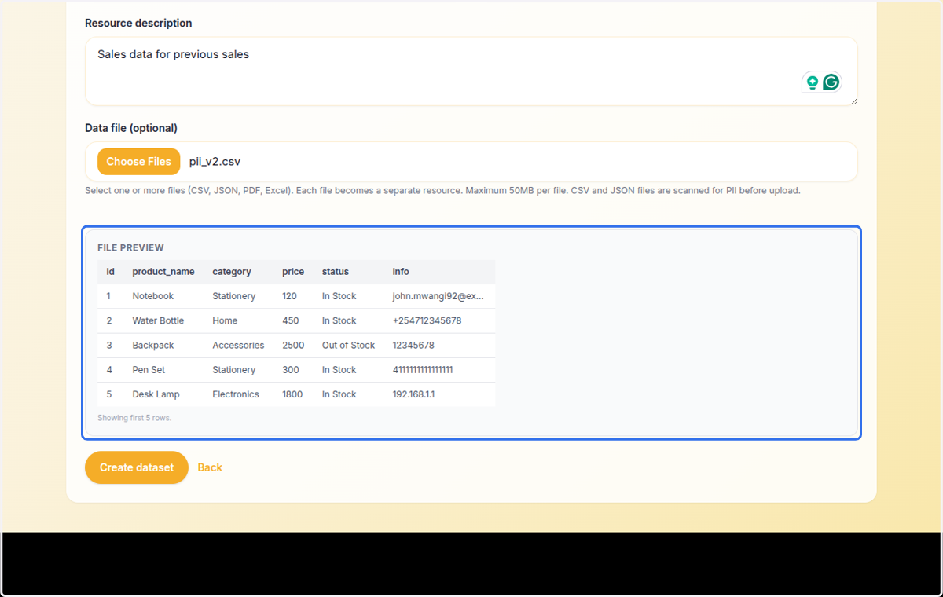Image resolution: width=943 pixels, height=597 pixels.
Task: Click the price value 300
Action: [x=291, y=369]
